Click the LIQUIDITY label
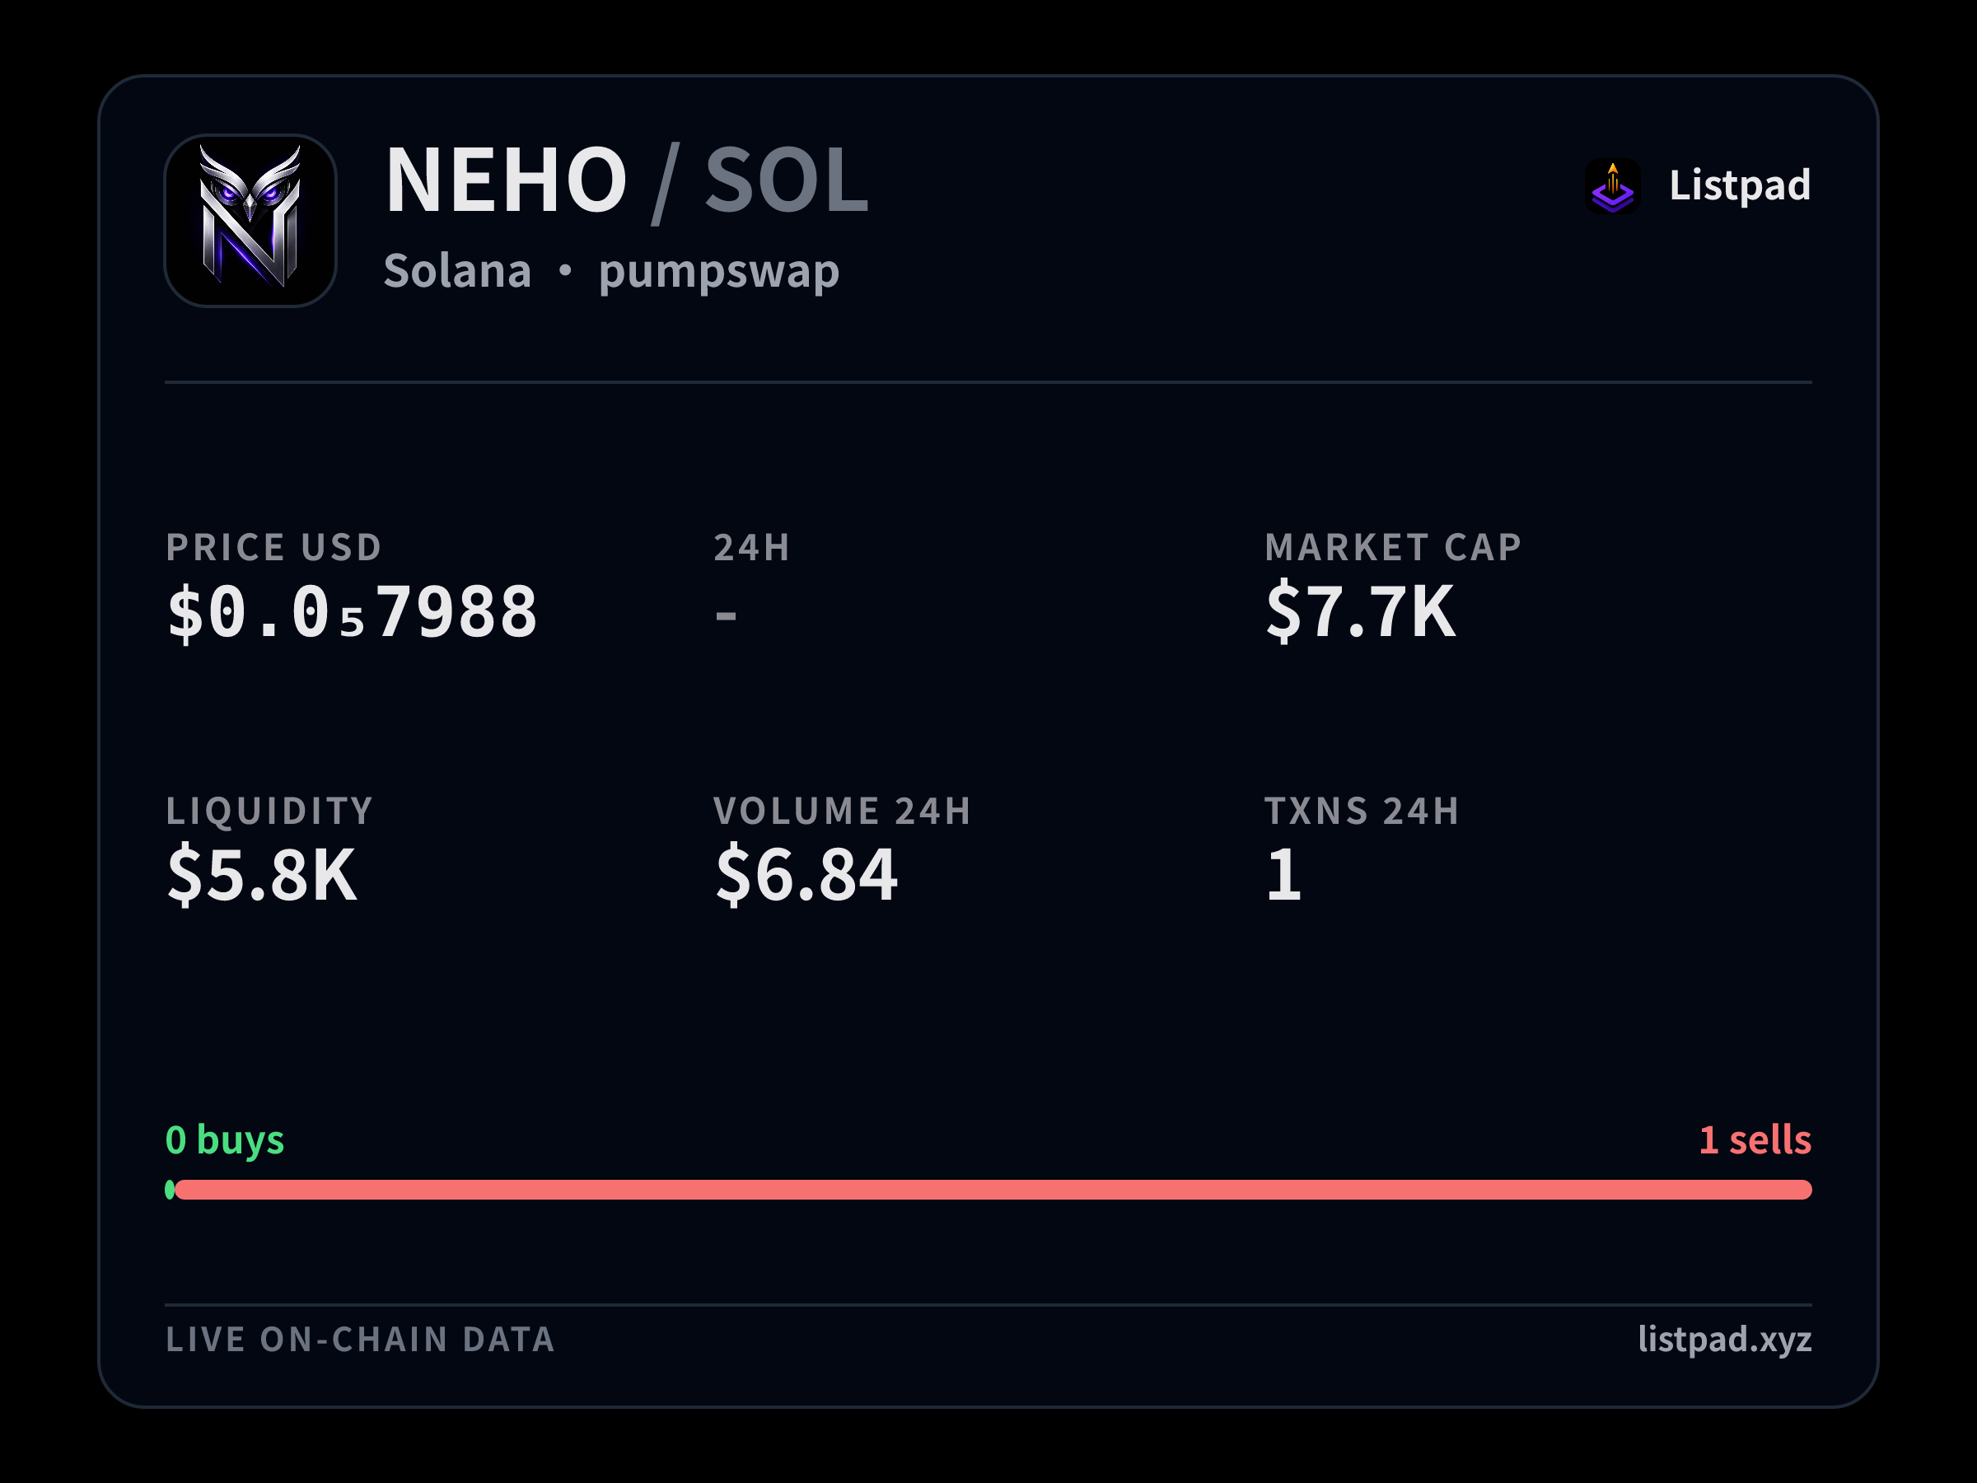Screen dimensions: 1977x1483 coord(269,811)
